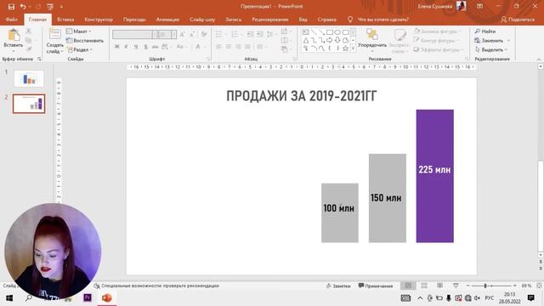544x306 pixels.
Task: Expand the shapes gallery More arrow
Action: coord(353,49)
